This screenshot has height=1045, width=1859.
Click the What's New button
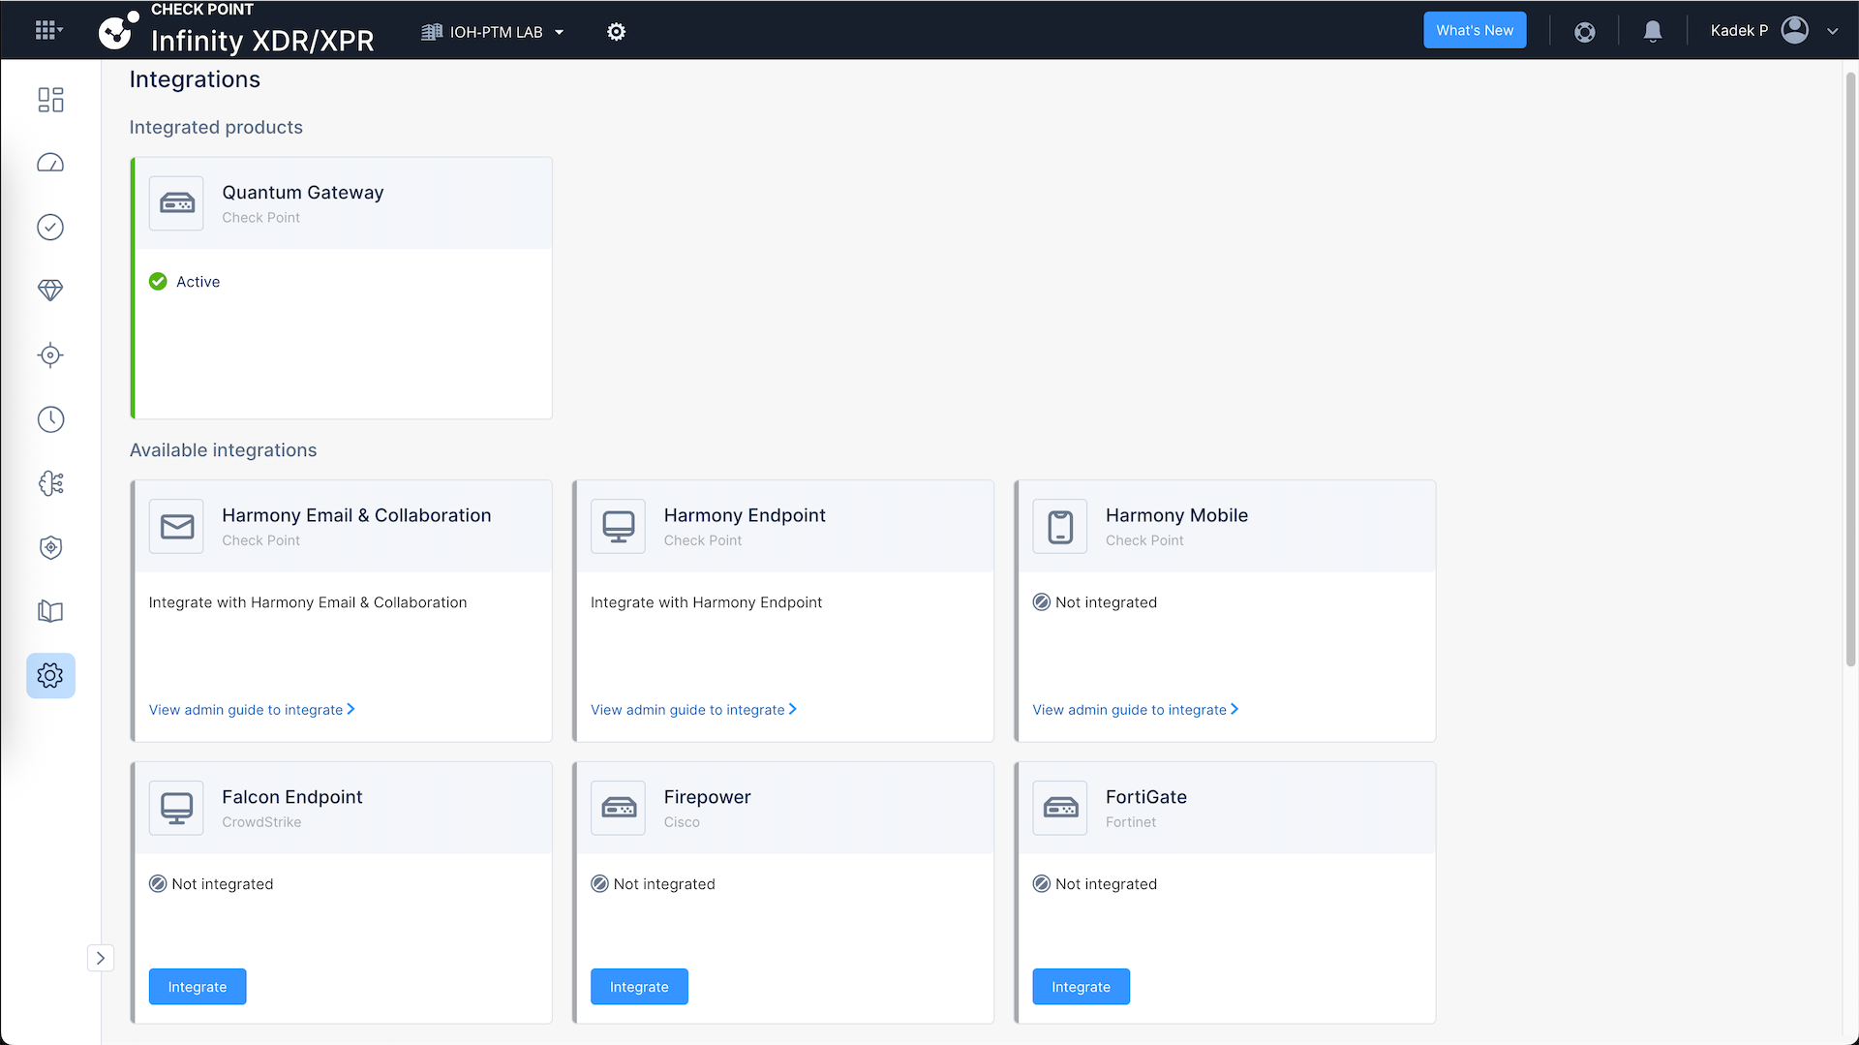coord(1474,30)
